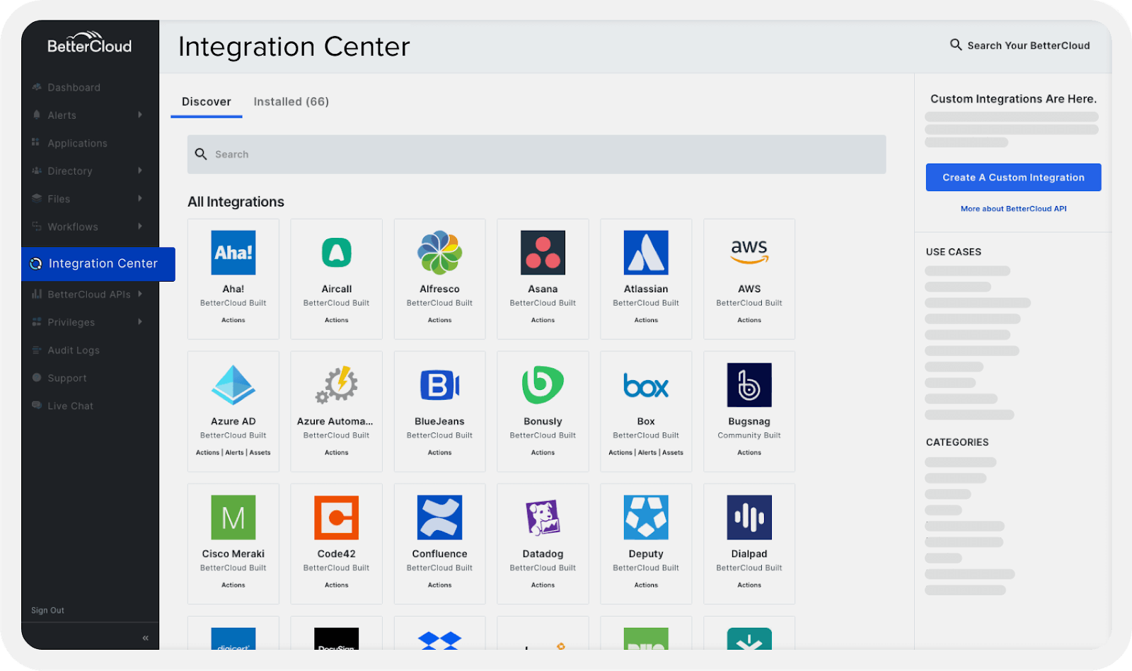The width and height of the screenshot is (1132, 671).
Task: Open Support from the sidebar
Action: pos(67,378)
